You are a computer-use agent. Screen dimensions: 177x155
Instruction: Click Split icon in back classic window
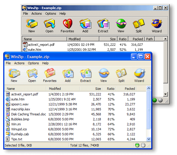click(139, 23)
